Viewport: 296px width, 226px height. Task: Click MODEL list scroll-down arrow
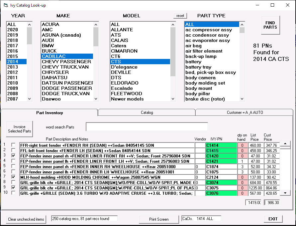[x=173, y=99]
